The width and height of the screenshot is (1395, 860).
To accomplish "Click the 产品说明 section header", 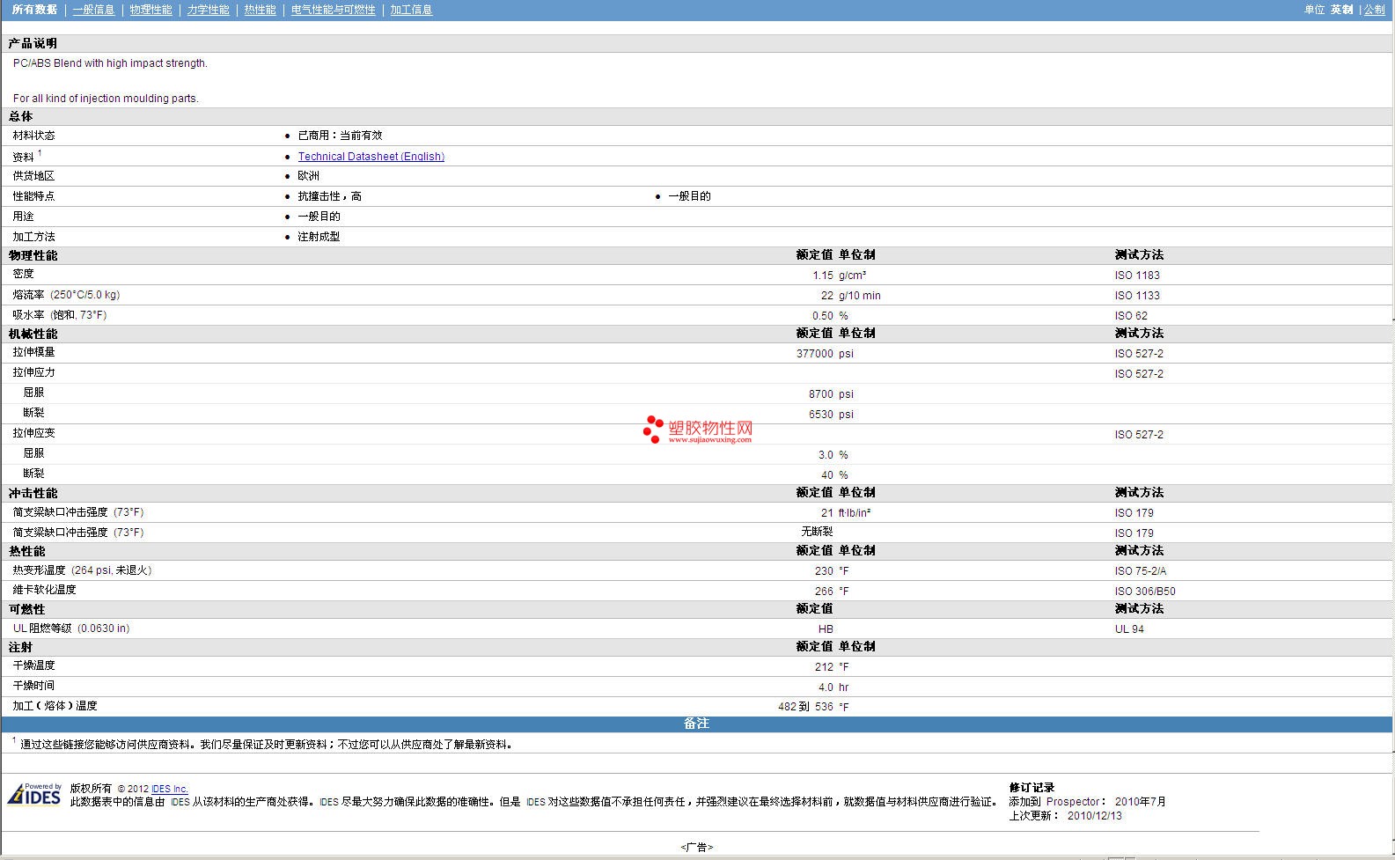I will pyautogui.click(x=33, y=43).
